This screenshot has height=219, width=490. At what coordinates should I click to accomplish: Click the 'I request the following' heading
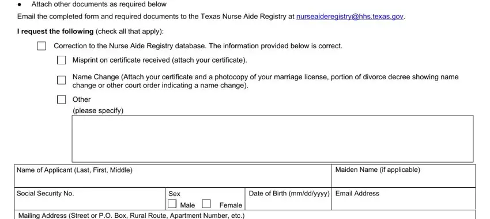pos(55,32)
